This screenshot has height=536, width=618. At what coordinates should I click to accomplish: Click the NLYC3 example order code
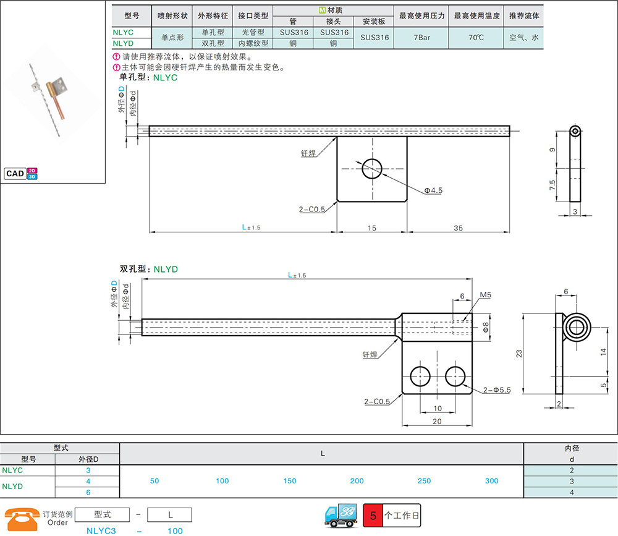click(x=101, y=531)
